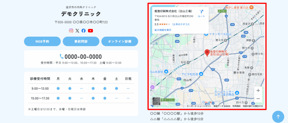The image size is (288, 123).
Task: Click the アピタ松任店 store marker
Action: [201, 74]
